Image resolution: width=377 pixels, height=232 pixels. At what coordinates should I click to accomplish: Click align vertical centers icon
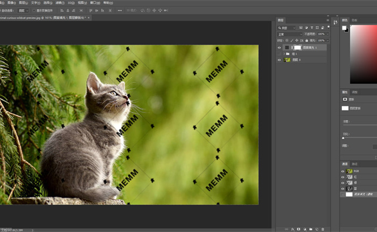pos(96,10)
